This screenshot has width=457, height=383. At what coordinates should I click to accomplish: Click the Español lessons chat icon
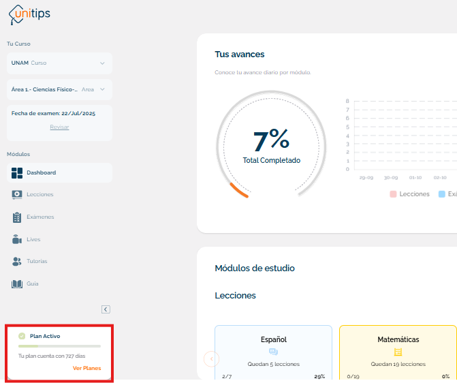point(273,352)
